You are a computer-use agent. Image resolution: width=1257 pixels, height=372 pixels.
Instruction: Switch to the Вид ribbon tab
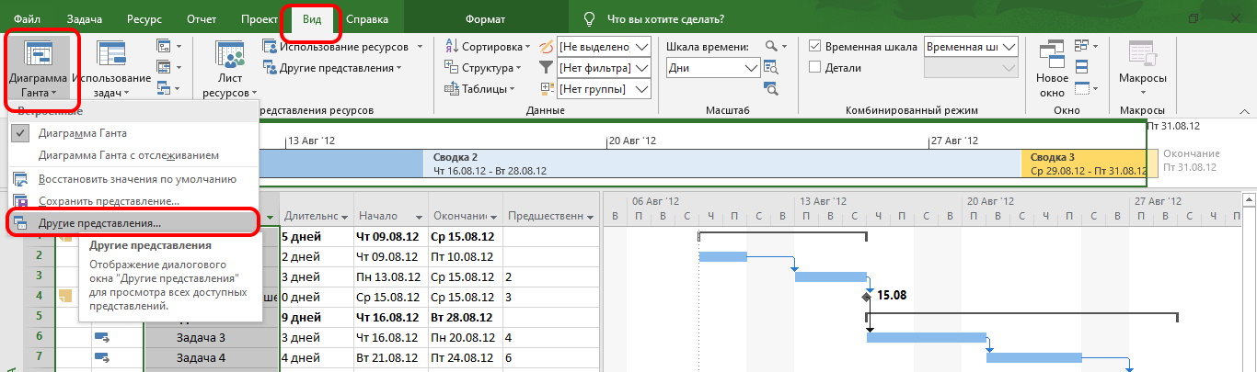311,18
